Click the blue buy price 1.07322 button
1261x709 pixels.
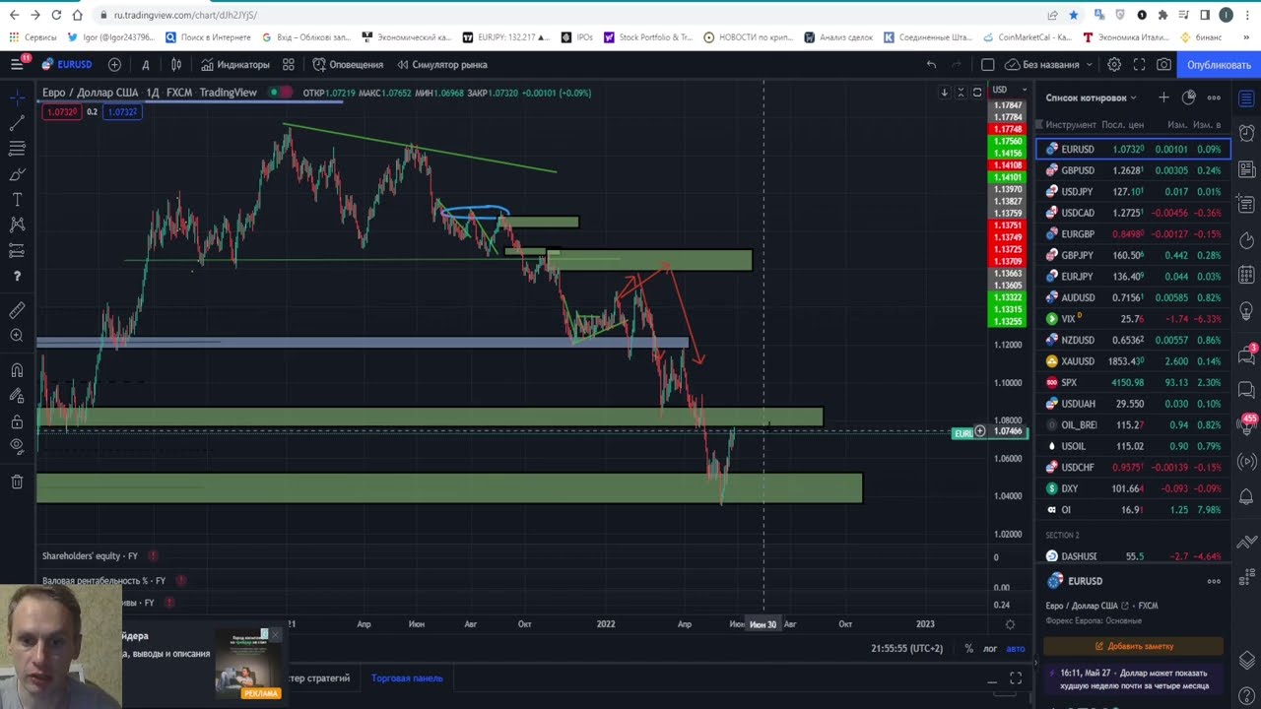tap(123, 112)
